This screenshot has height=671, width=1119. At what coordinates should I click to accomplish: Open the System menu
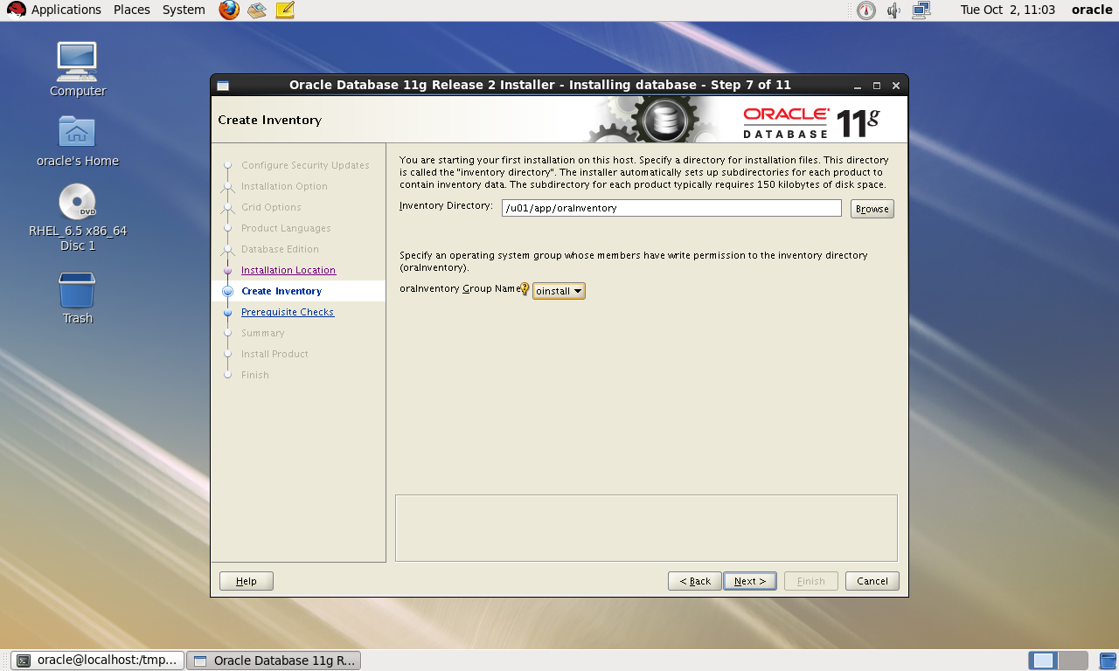(184, 10)
